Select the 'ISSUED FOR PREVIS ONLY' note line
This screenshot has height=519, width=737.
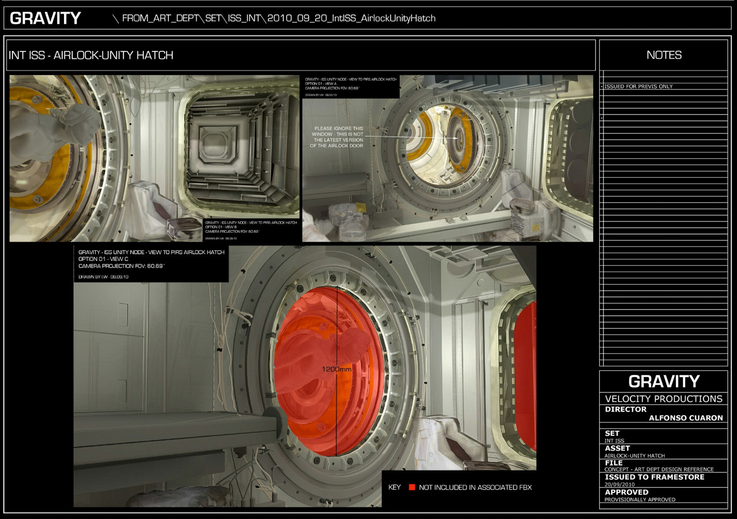[x=638, y=86]
